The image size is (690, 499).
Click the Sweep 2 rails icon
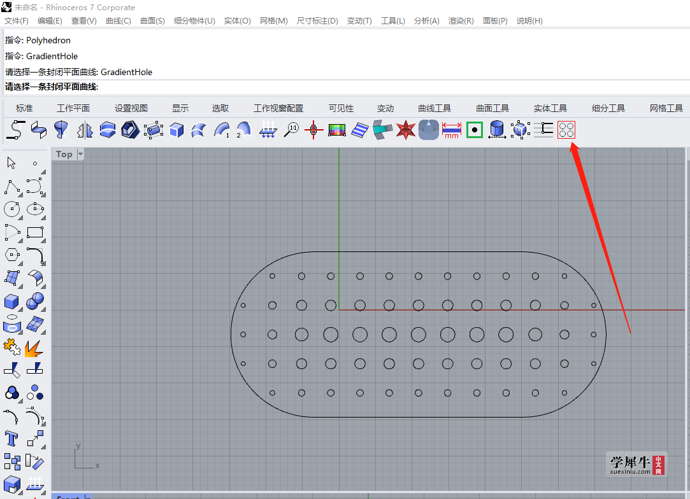click(x=243, y=130)
